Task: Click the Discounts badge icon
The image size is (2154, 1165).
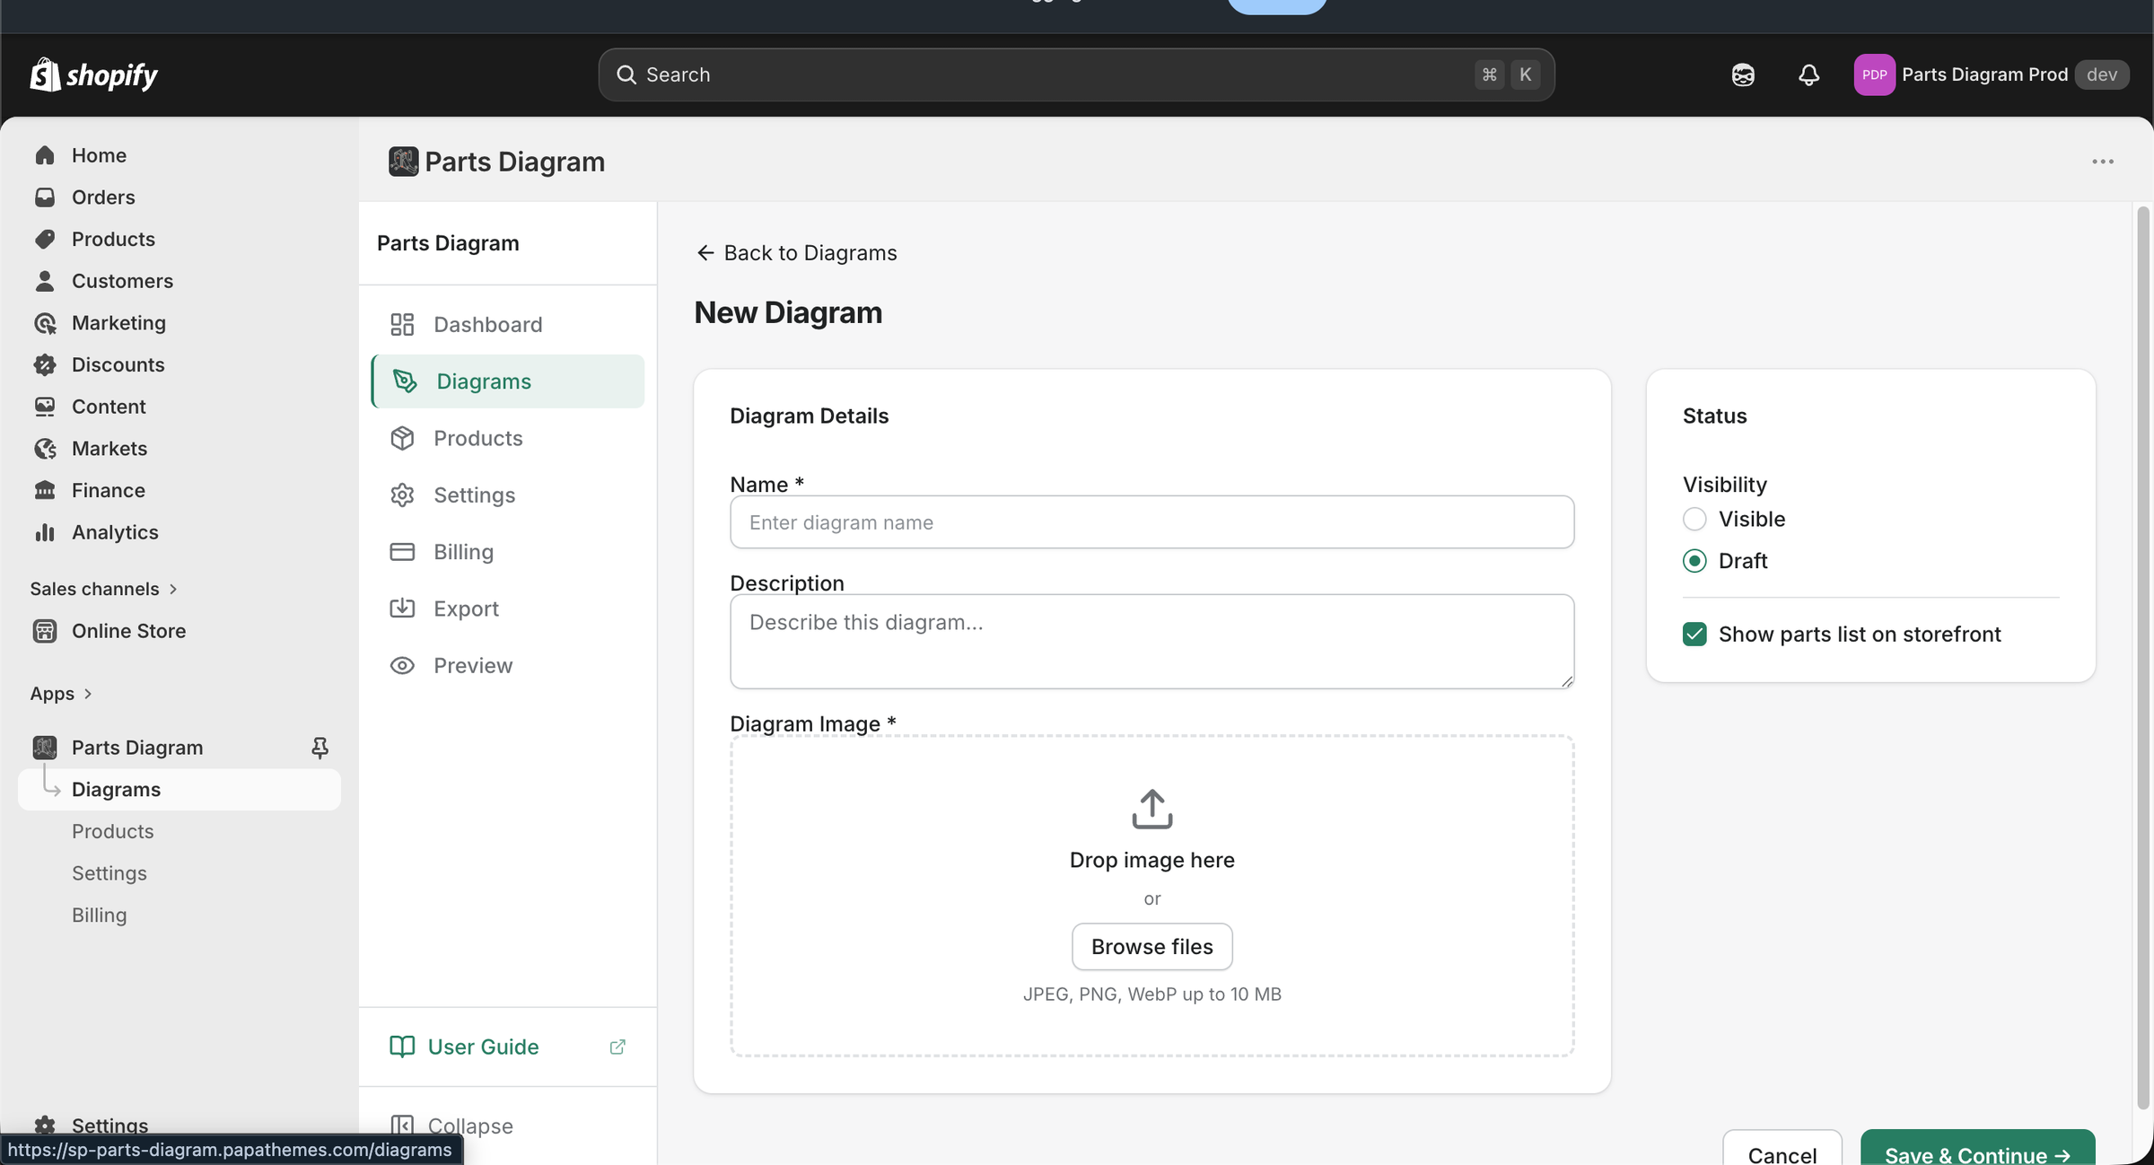Action: coord(45,364)
